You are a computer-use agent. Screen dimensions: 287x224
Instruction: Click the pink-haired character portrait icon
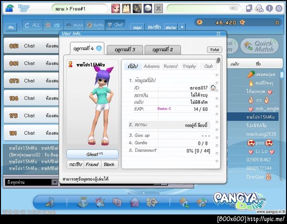[x=116, y=9]
